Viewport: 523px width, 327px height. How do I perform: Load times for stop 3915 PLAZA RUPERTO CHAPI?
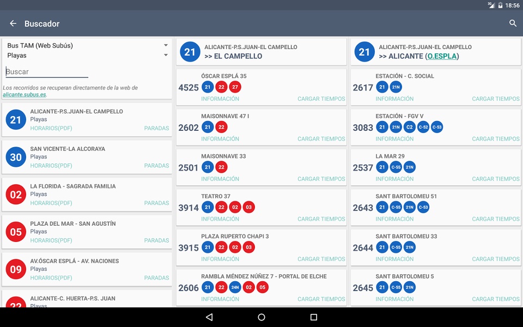pos(321,259)
